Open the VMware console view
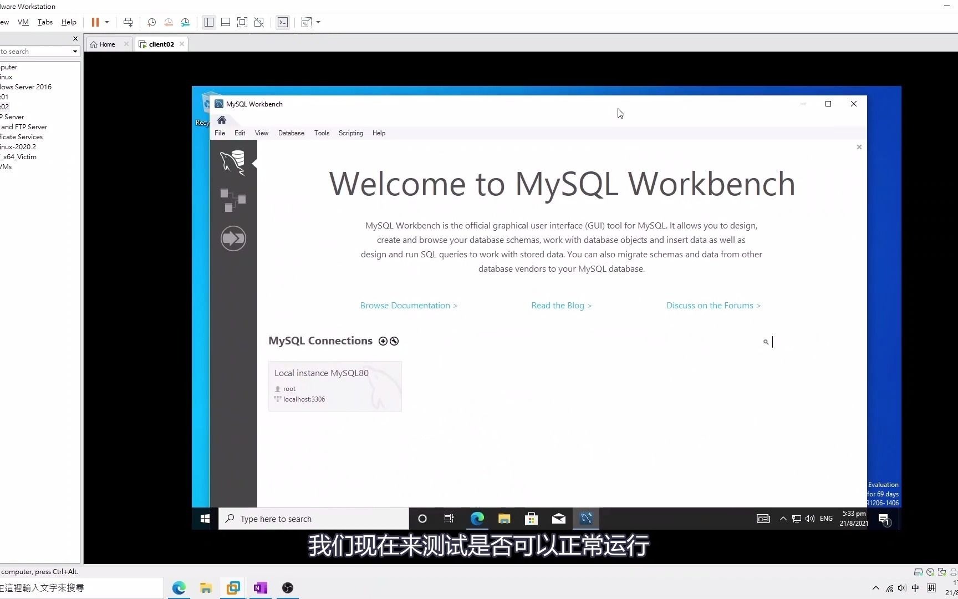The image size is (958, 599). (283, 22)
